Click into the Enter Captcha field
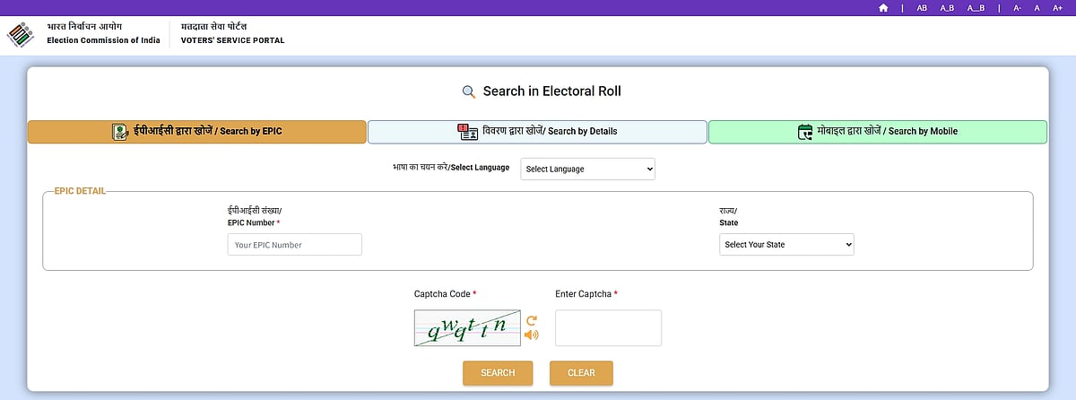The width and height of the screenshot is (1076, 400). (x=608, y=327)
